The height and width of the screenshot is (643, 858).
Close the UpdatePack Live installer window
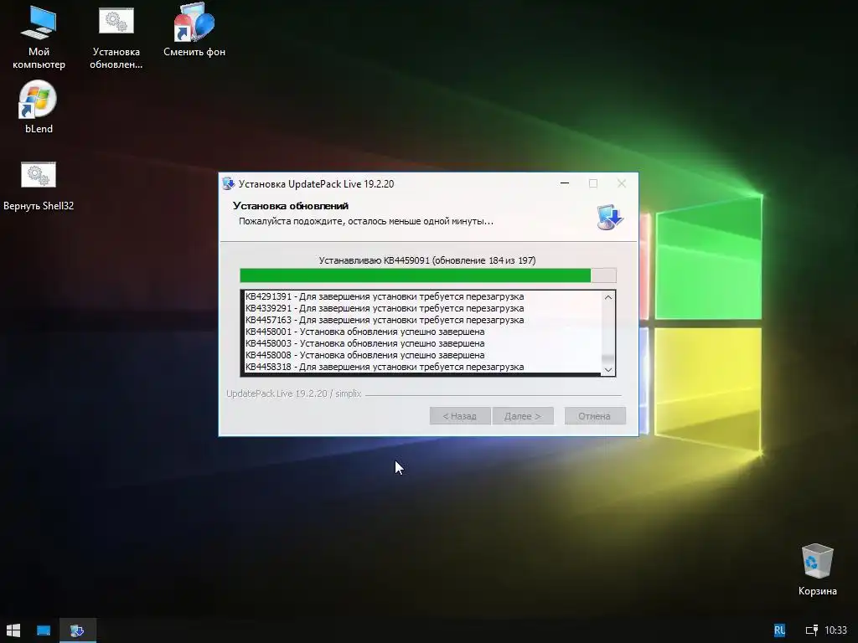[x=622, y=183]
